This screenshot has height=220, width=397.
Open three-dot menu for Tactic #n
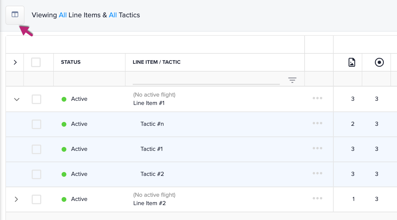[x=317, y=123]
